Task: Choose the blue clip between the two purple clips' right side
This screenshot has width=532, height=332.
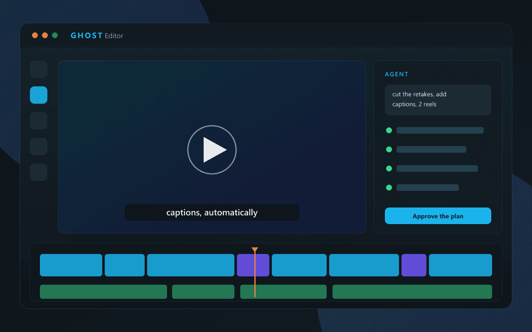Action: (364, 265)
